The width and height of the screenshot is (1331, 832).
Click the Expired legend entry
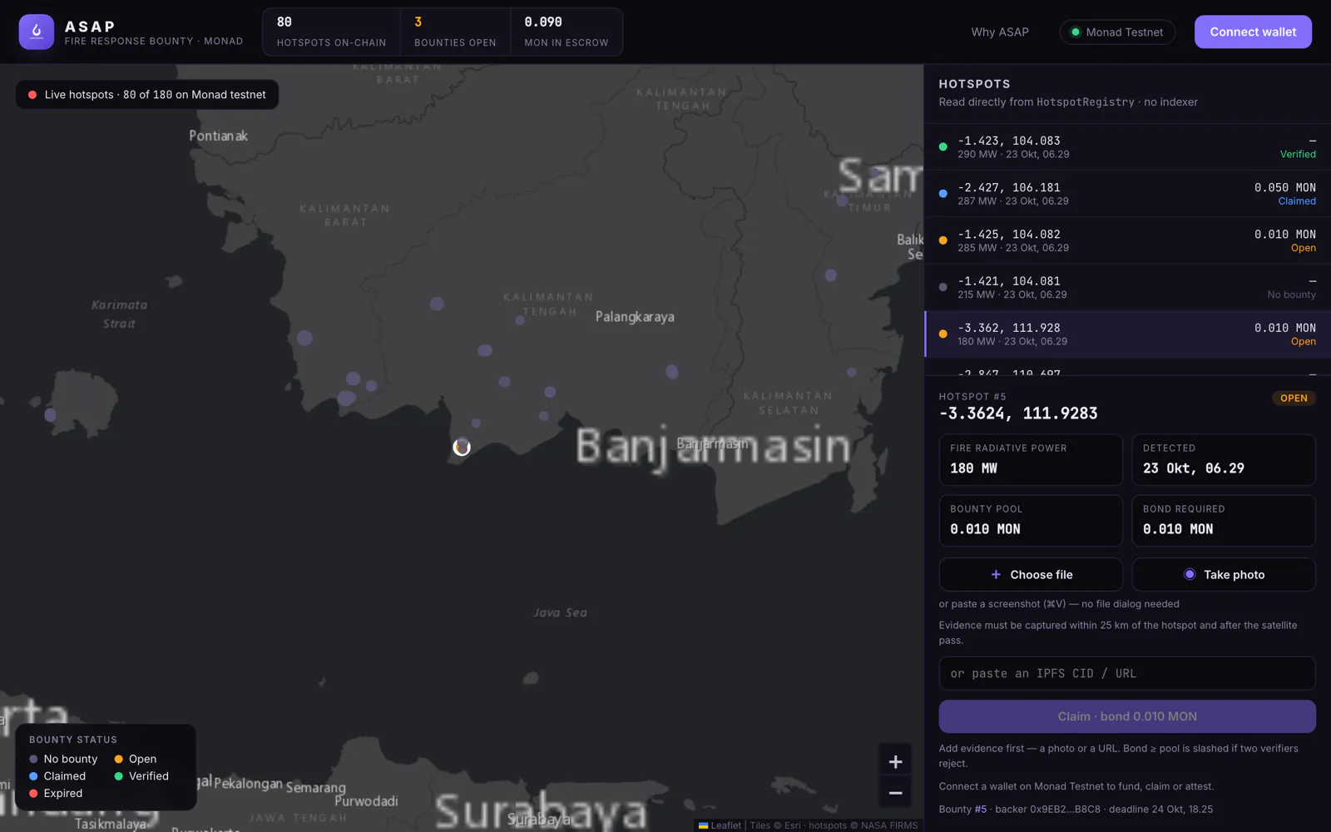56,794
